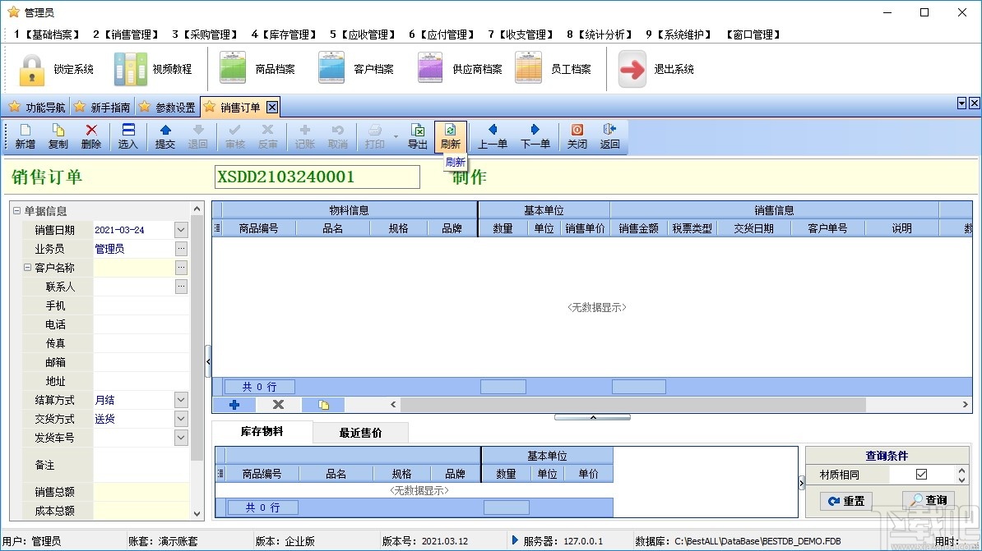This screenshot has height=551, width=982.
Task: Click 返回 return toolbar icon
Action: coord(609,136)
